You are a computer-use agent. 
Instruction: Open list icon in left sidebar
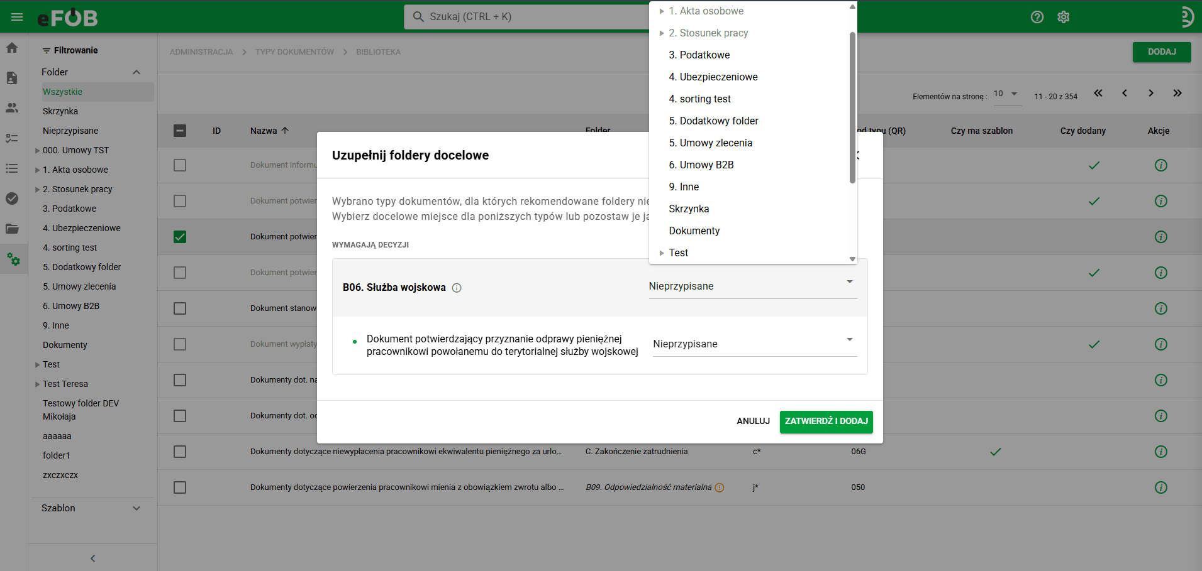tap(12, 168)
